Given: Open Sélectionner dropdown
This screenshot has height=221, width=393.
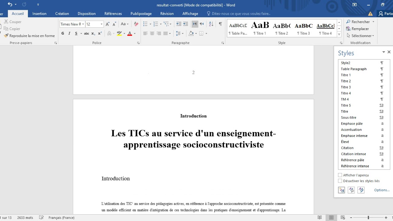Looking at the screenshot, I should [360, 36].
